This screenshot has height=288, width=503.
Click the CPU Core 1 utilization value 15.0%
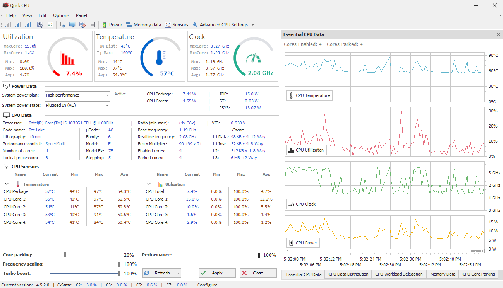[x=192, y=199]
